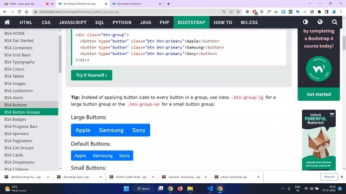Open JAVA in the top navigation
Image resolution: width=346 pixels, height=194 pixels.
point(145,23)
